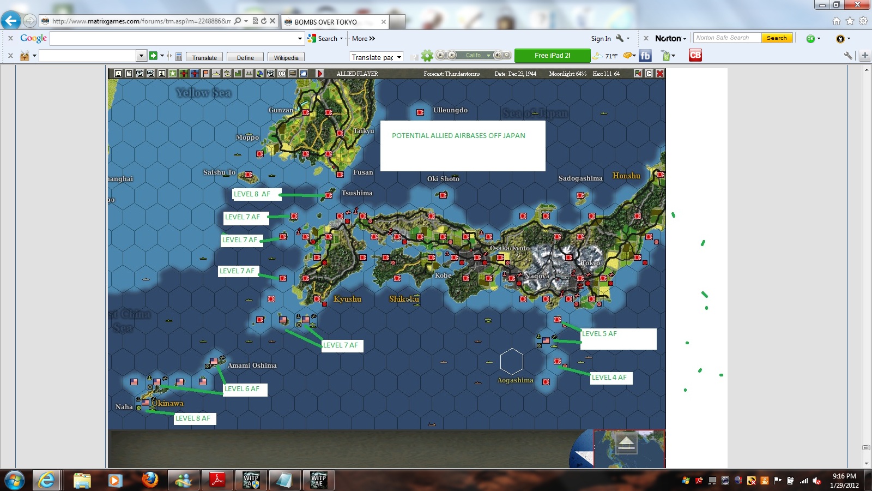Click the Wikipedia button
This screenshot has width=872, height=491.
pos(286,57)
